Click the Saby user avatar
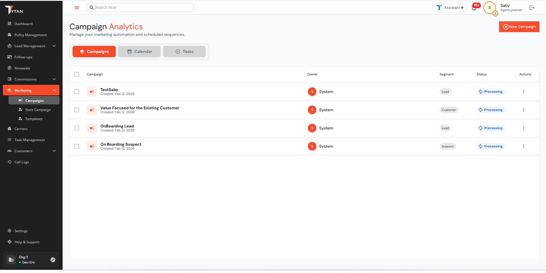This screenshot has width=546, height=273. (x=490, y=8)
